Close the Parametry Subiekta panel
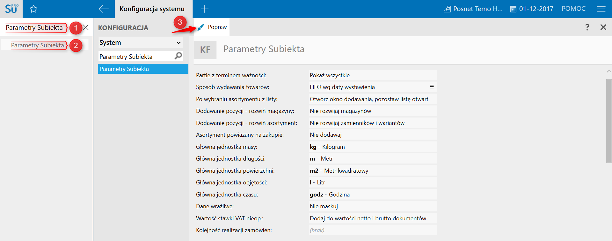This screenshot has height=241, width=612. (603, 27)
